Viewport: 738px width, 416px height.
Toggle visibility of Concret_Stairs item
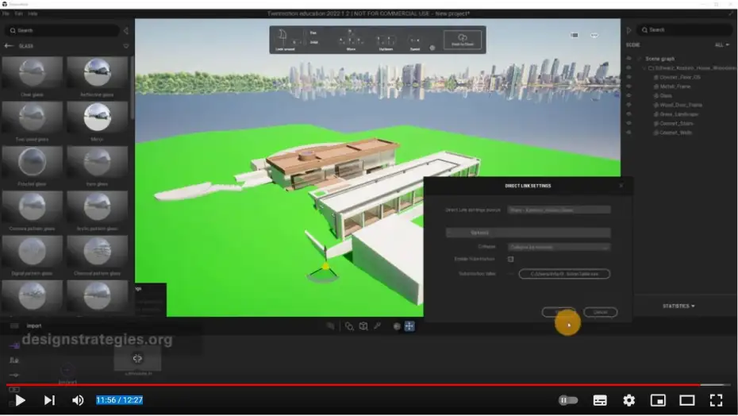coord(628,123)
